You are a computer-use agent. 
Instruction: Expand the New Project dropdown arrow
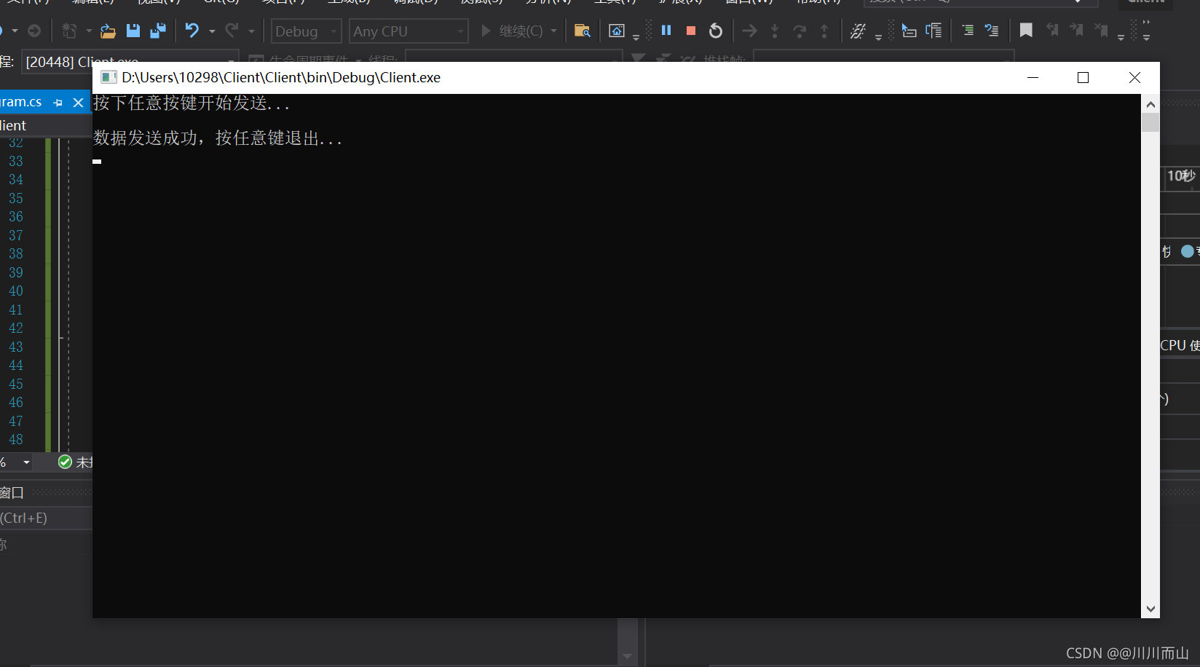[89, 31]
